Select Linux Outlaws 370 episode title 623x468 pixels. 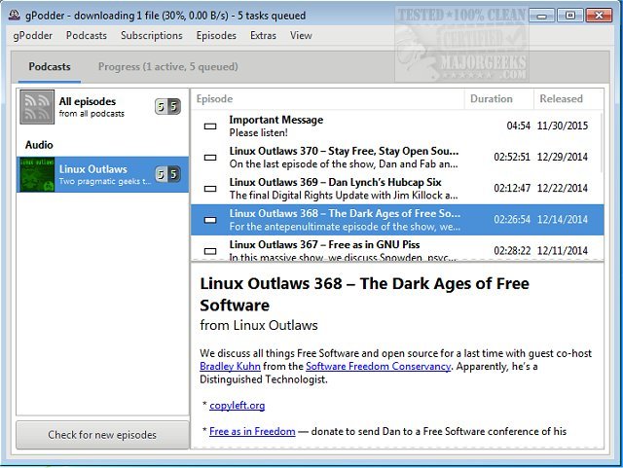coord(344,152)
